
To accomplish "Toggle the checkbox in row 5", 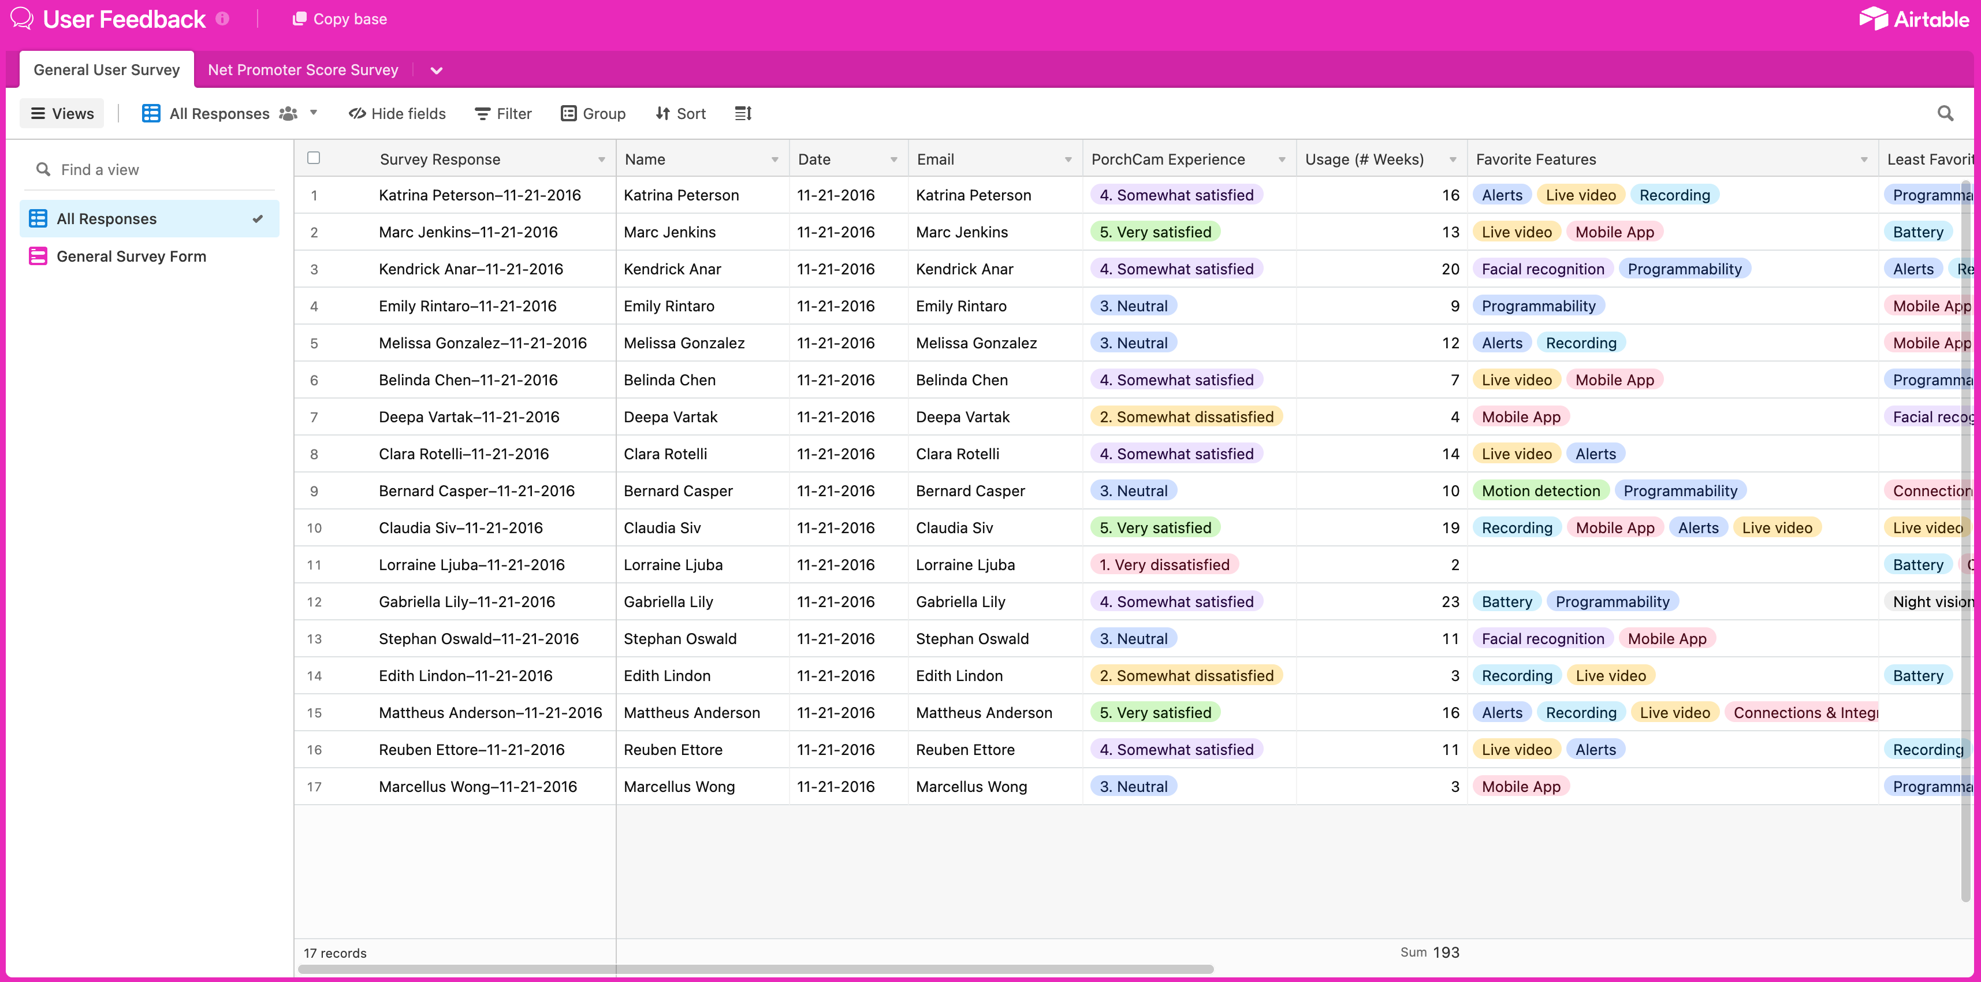I will [315, 343].
